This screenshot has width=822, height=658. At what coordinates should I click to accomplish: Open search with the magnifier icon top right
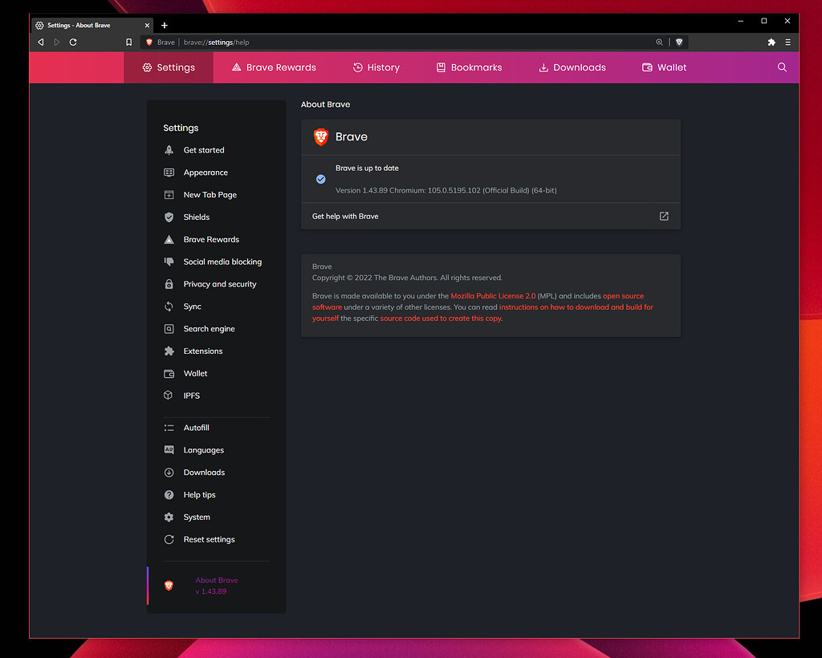[782, 67]
